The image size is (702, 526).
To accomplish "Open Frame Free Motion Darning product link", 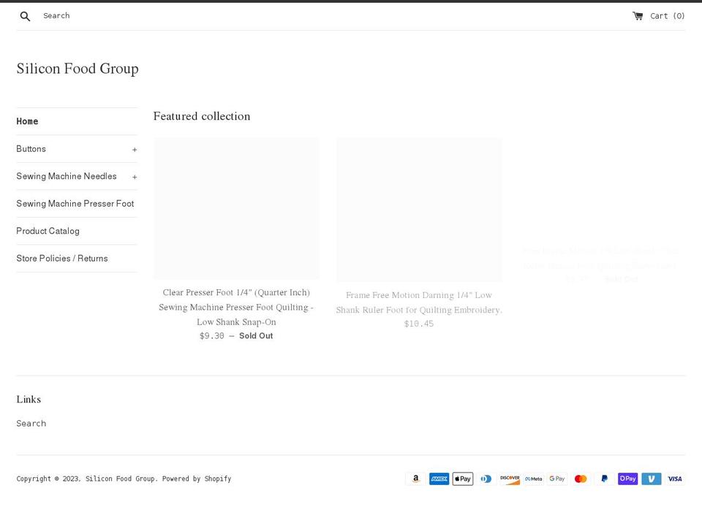I will 419,302.
